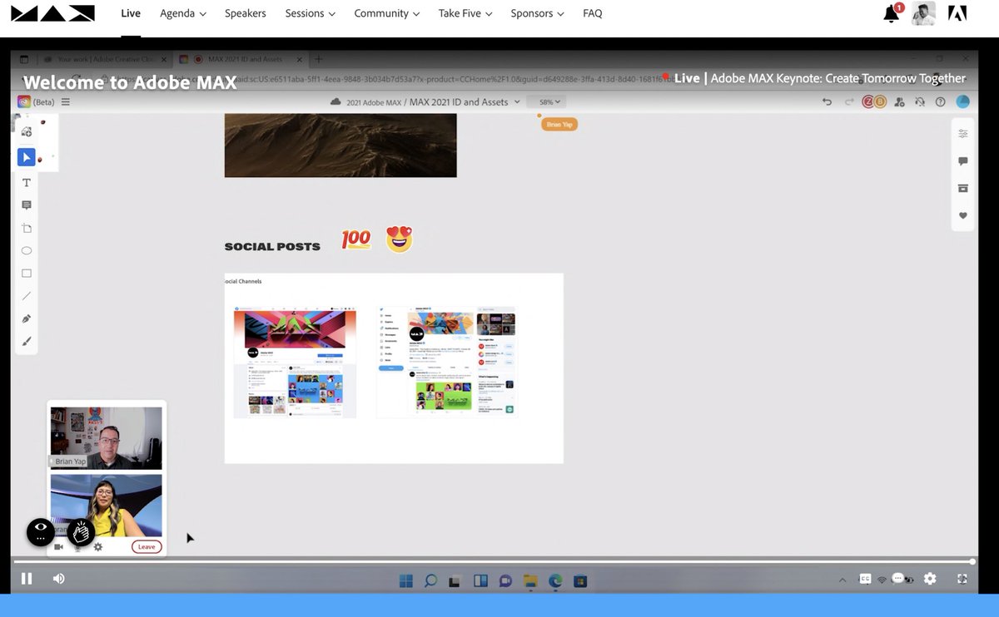Select the arrow selection tool

[27, 157]
